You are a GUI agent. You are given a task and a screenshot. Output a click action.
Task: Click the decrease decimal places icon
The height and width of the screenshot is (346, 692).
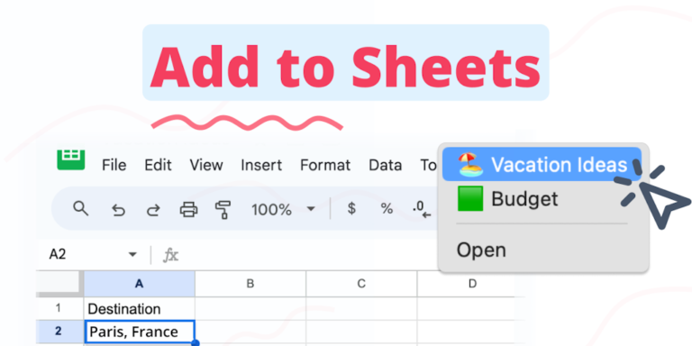[422, 210]
